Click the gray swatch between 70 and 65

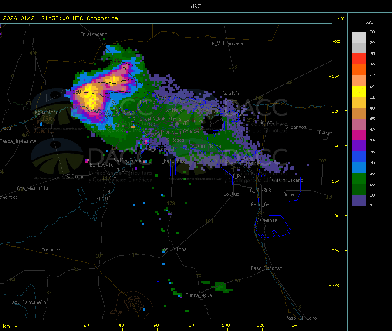(359, 48)
